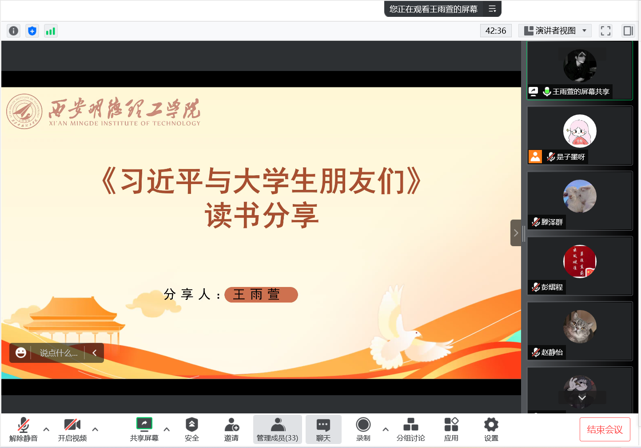Open the Manage Participants (33) panel
This screenshot has width=641, height=448.
click(x=278, y=429)
